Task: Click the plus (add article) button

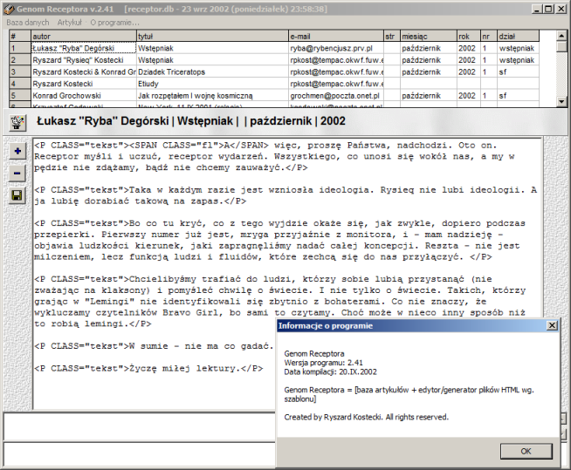Action: click(x=17, y=151)
